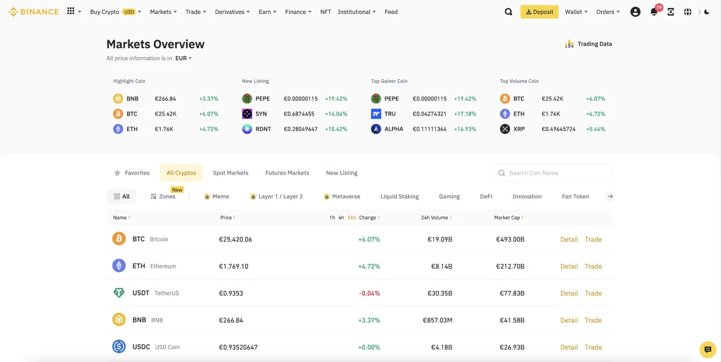Open Trading Data chart icon
The height and width of the screenshot is (362, 721).
coord(569,44)
